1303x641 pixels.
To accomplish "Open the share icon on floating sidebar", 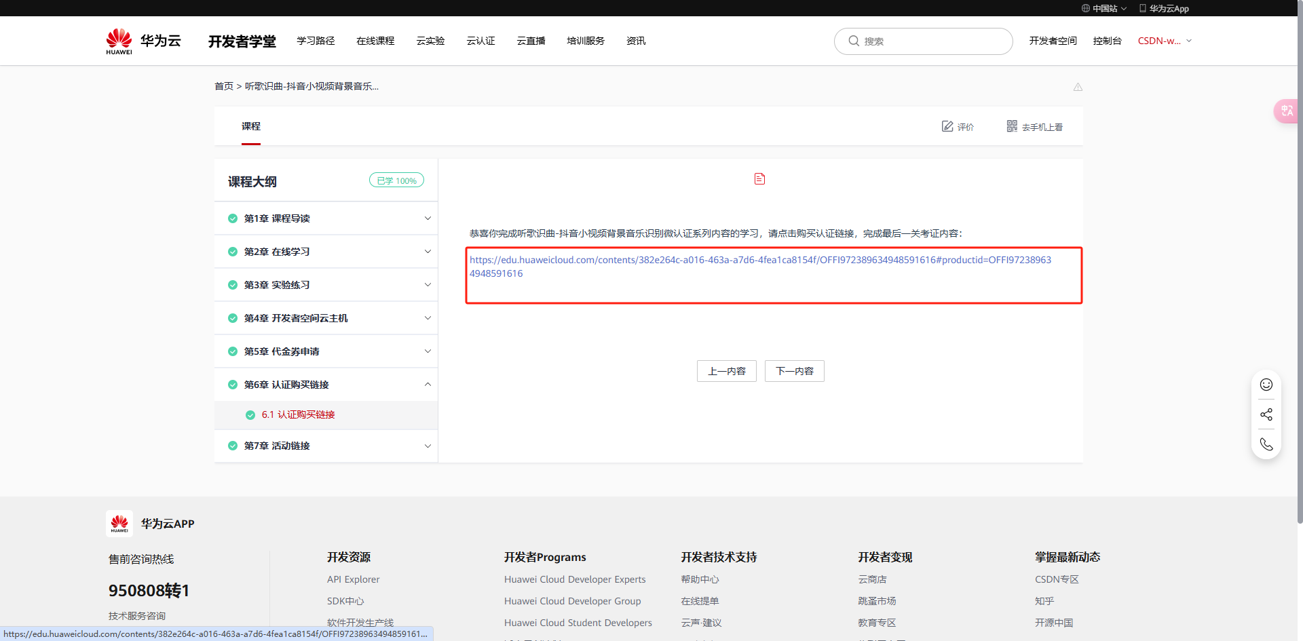I will [1266, 414].
